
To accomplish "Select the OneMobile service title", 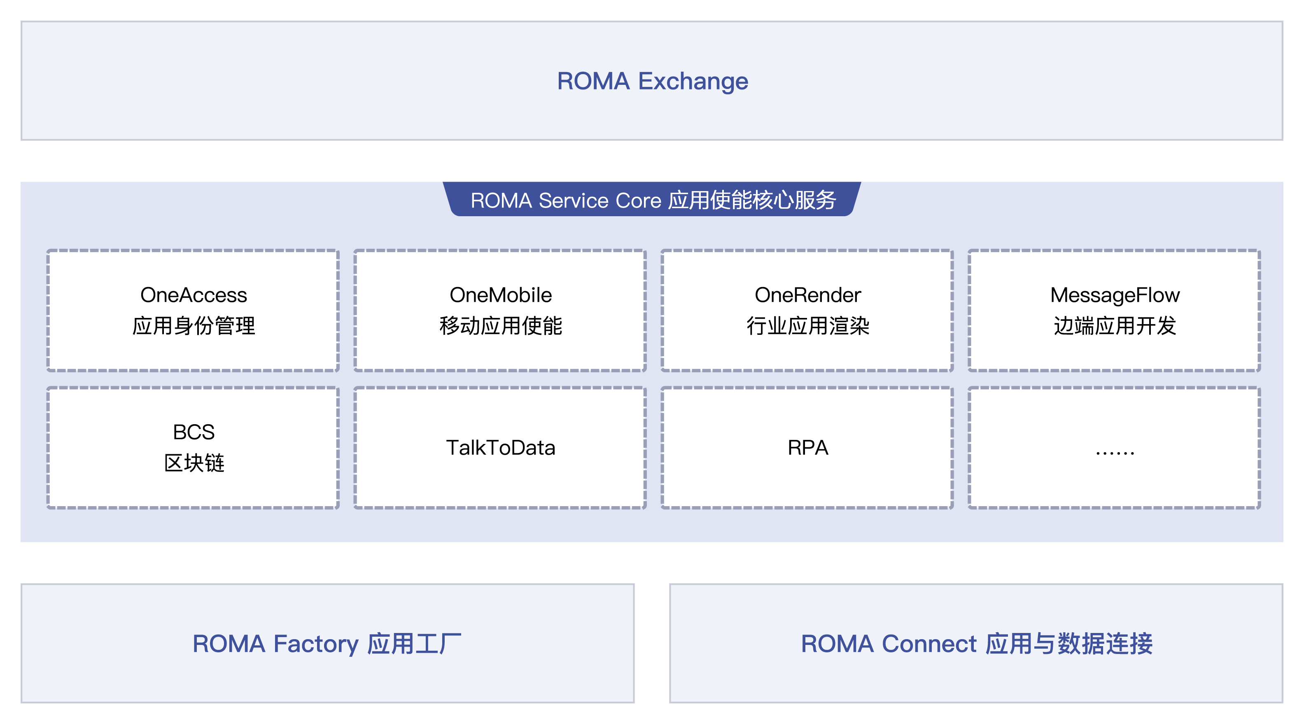I will [x=501, y=295].
